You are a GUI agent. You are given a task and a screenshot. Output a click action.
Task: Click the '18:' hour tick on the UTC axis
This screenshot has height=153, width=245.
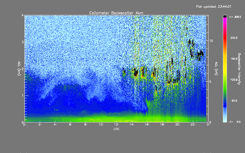(x=162, y=125)
